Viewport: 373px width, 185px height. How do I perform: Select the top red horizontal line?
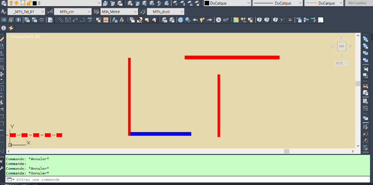(232, 58)
